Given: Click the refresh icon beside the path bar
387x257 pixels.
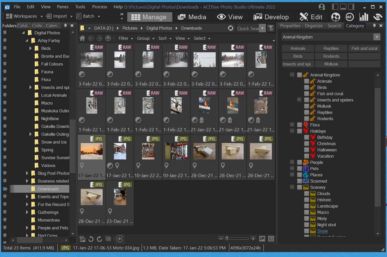Looking at the screenshot, I should click(x=230, y=28).
